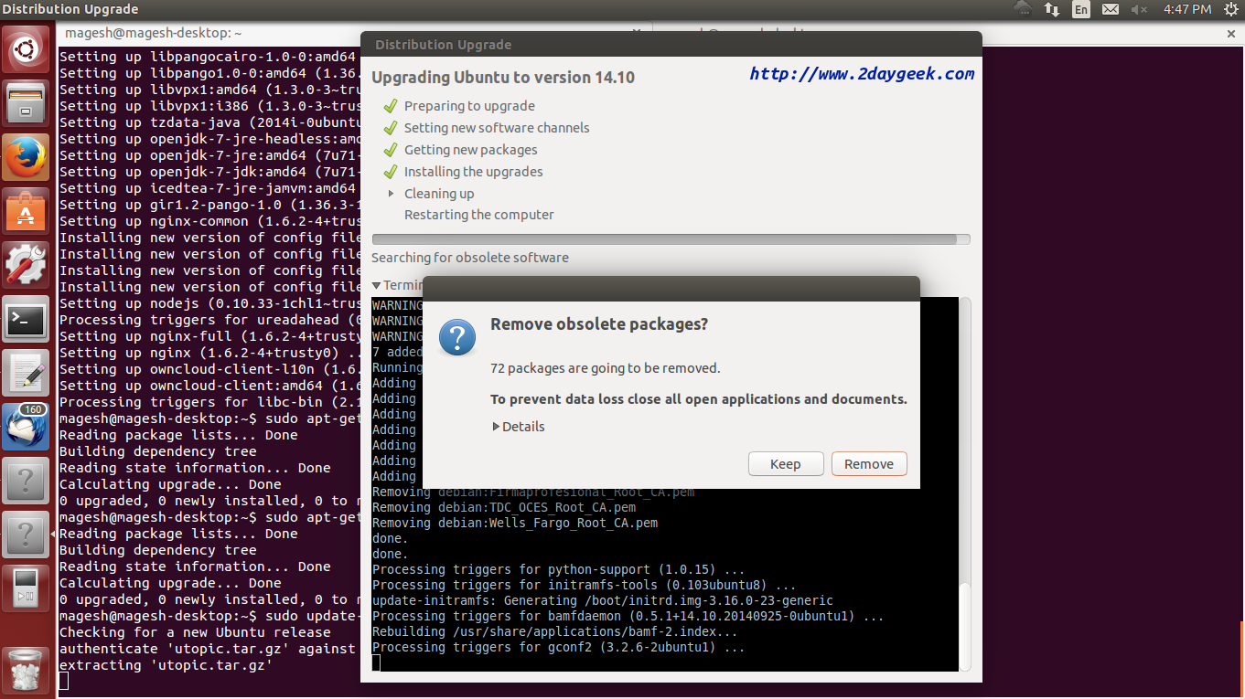
Task: Open the Files manager in launcher
Action: [x=26, y=102]
